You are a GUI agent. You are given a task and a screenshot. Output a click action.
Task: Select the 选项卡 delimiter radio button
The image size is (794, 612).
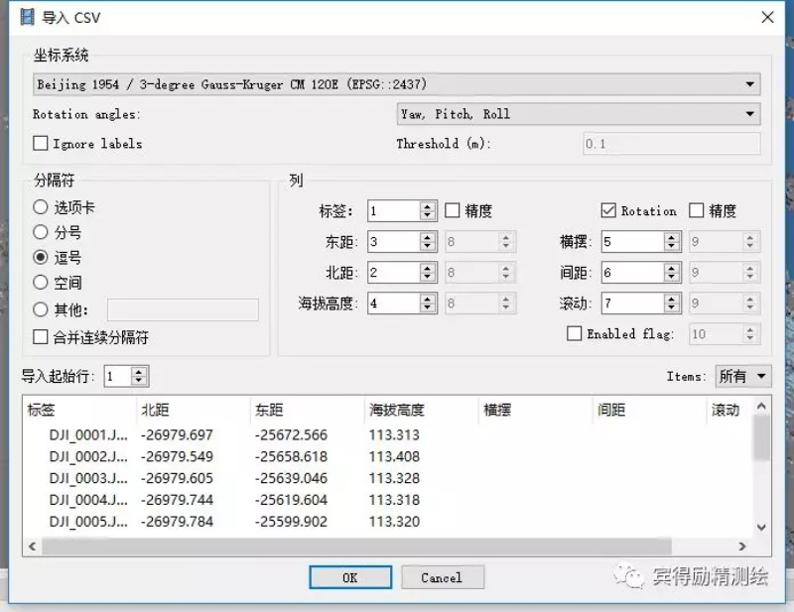tap(41, 208)
